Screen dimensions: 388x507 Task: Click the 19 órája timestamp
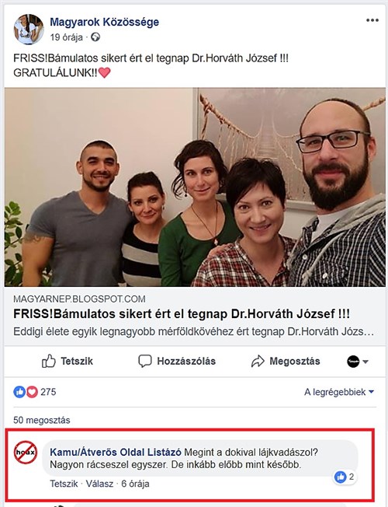point(66,37)
